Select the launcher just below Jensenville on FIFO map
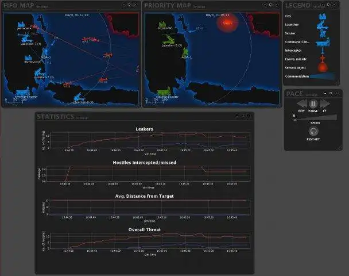Screen dimensions: 349x276 click(27, 39)
